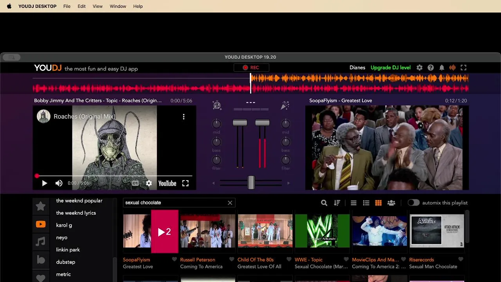Open favorites star in sidebar
The height and width of the screenshot is (282, 501).
click(x=41, y=206)
